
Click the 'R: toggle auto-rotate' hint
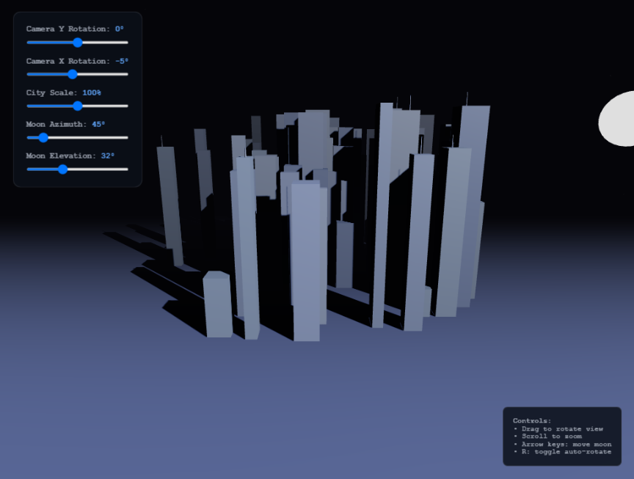click(x=562, y=452)
